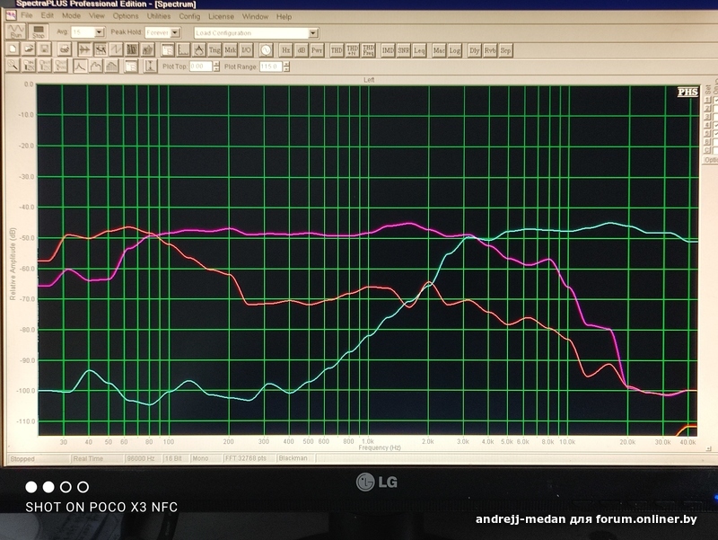The image size is (718, 540).
Task: Open the Trig trigger settings button
Action: point(215,50)
